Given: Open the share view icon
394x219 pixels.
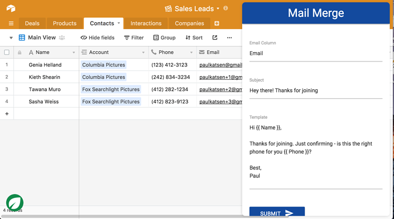Looking at the screenshot, I should click(215, 38).
